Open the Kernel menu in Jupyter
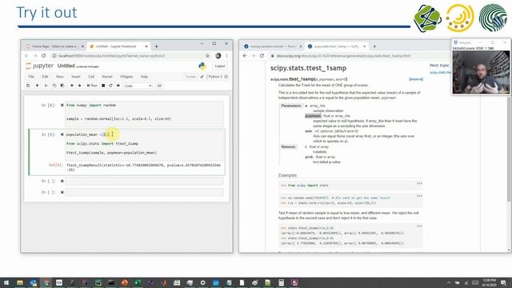Screen dimensions: 512x288 (107, 77)
